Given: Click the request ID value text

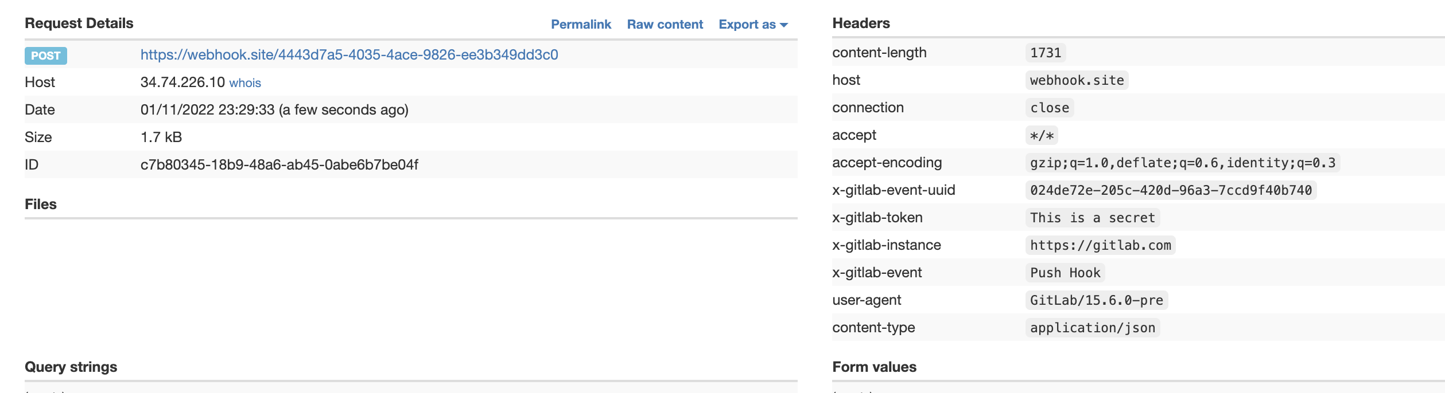Looking at the screenshot, I should [279, 165].
